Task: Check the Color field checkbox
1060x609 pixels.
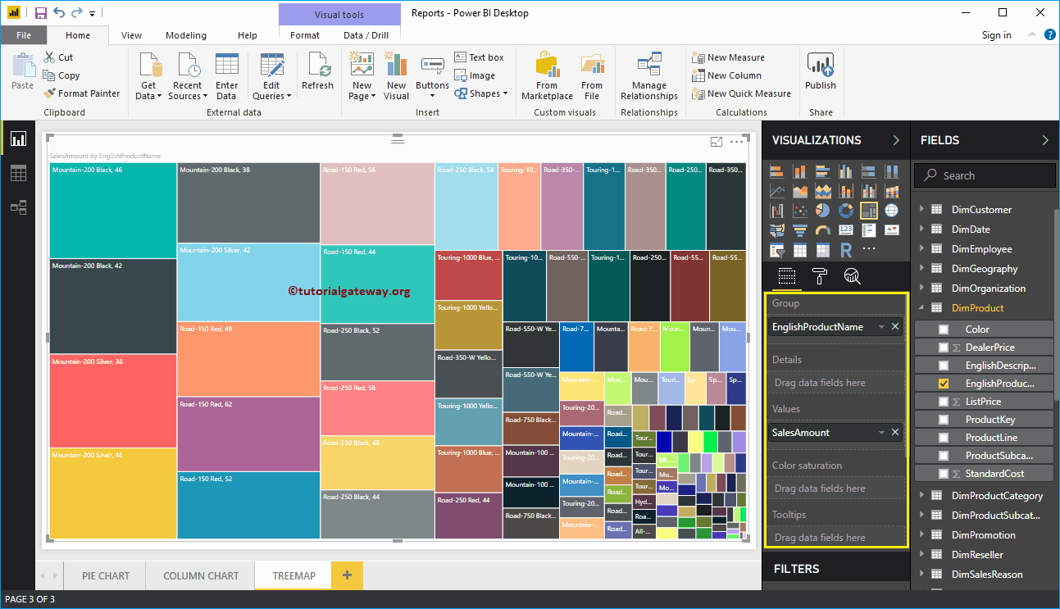Action: tap(944, 329)
